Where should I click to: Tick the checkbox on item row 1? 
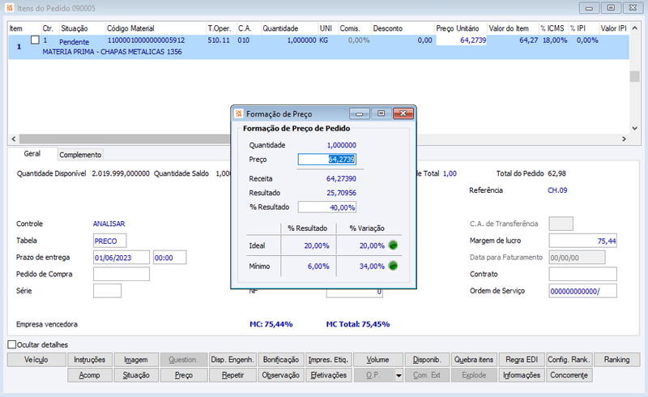[x=35, y=41]
